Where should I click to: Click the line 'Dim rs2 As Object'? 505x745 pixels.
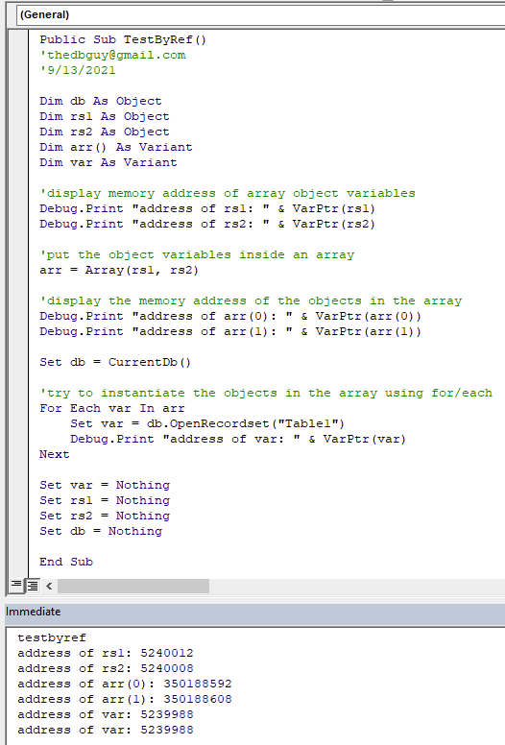(x=105, y=132)
